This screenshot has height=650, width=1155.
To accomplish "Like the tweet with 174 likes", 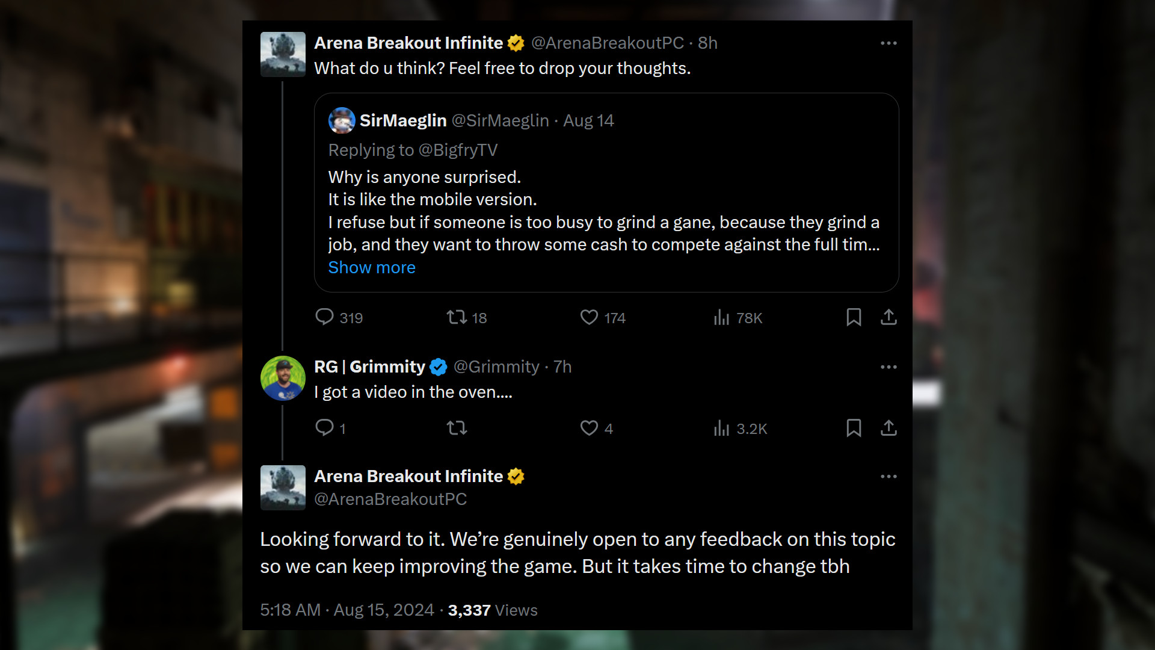I will (x=589, y=317).
